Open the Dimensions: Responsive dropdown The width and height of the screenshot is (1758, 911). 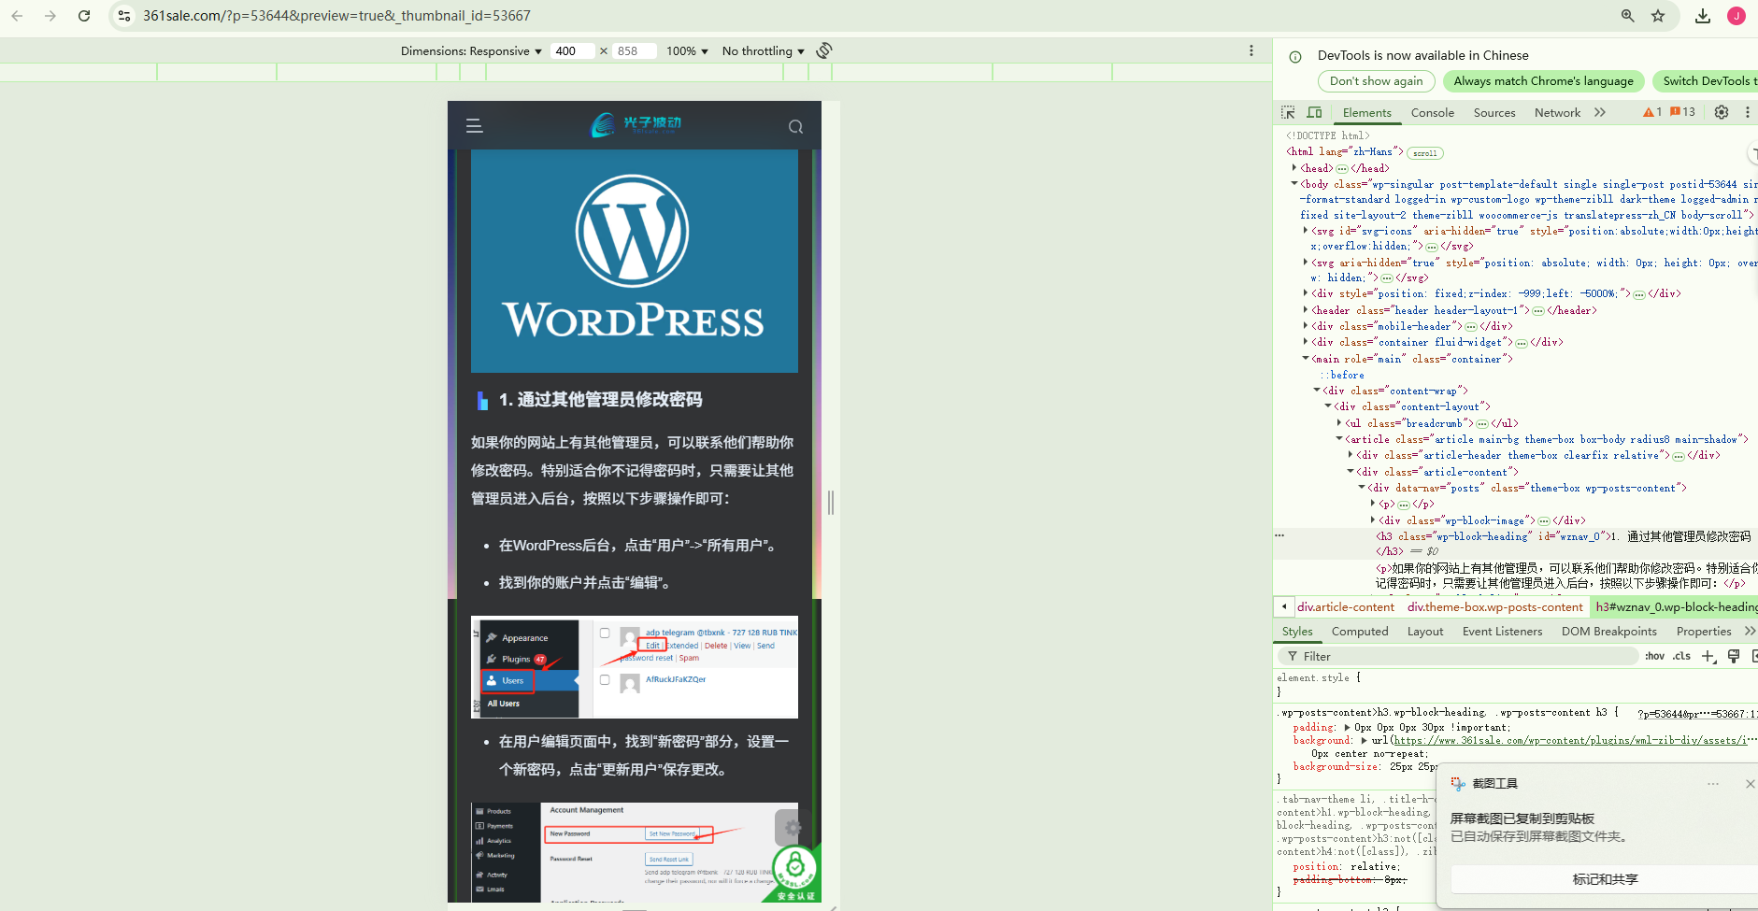point(472,50)
